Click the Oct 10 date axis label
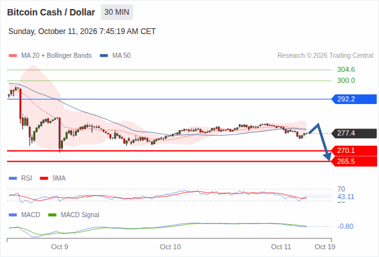The image size is (379, 257). [170, 247]
